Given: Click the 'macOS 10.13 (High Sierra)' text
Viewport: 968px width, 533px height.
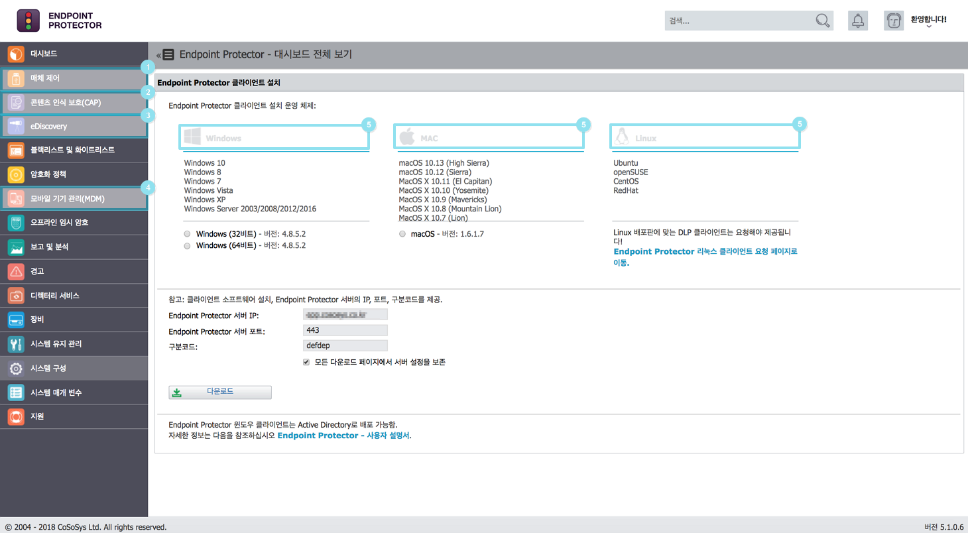Looking at the screenshot, I should [444, 163].
